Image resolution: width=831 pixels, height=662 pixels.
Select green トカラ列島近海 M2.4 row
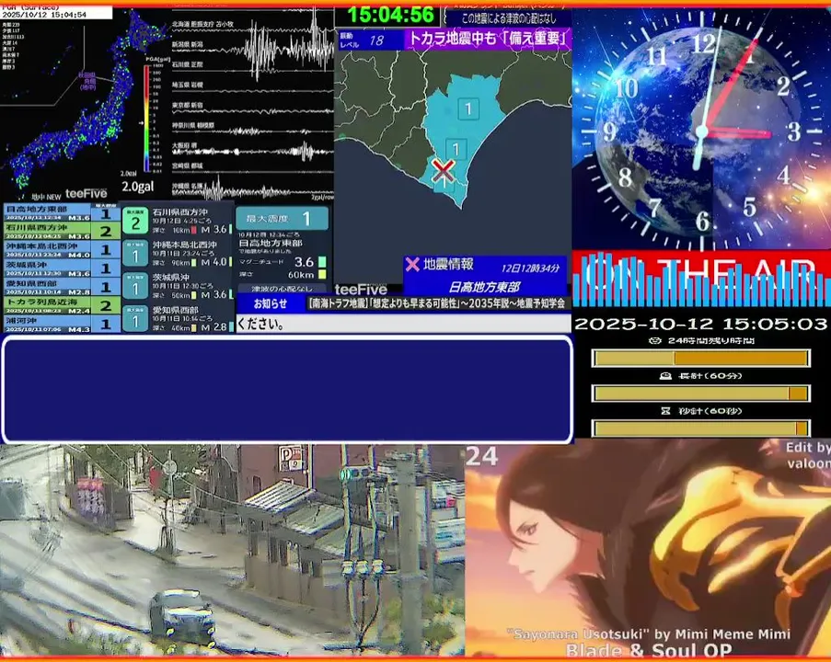pyautogui.click(x=62, y=305)
